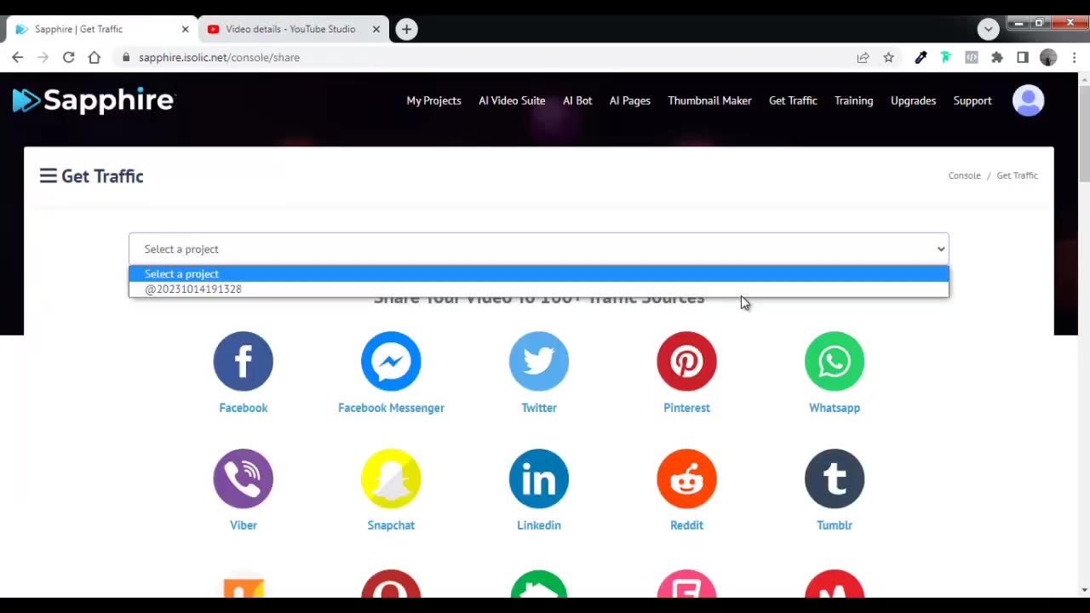Click the Sapphire logo
Viewport: 1090px width, 613px height.
(x=94, y=100)
